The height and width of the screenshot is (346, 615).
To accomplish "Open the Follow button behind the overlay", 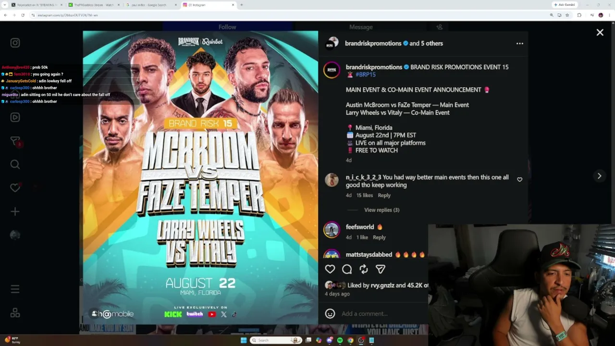I will (227, 27).
